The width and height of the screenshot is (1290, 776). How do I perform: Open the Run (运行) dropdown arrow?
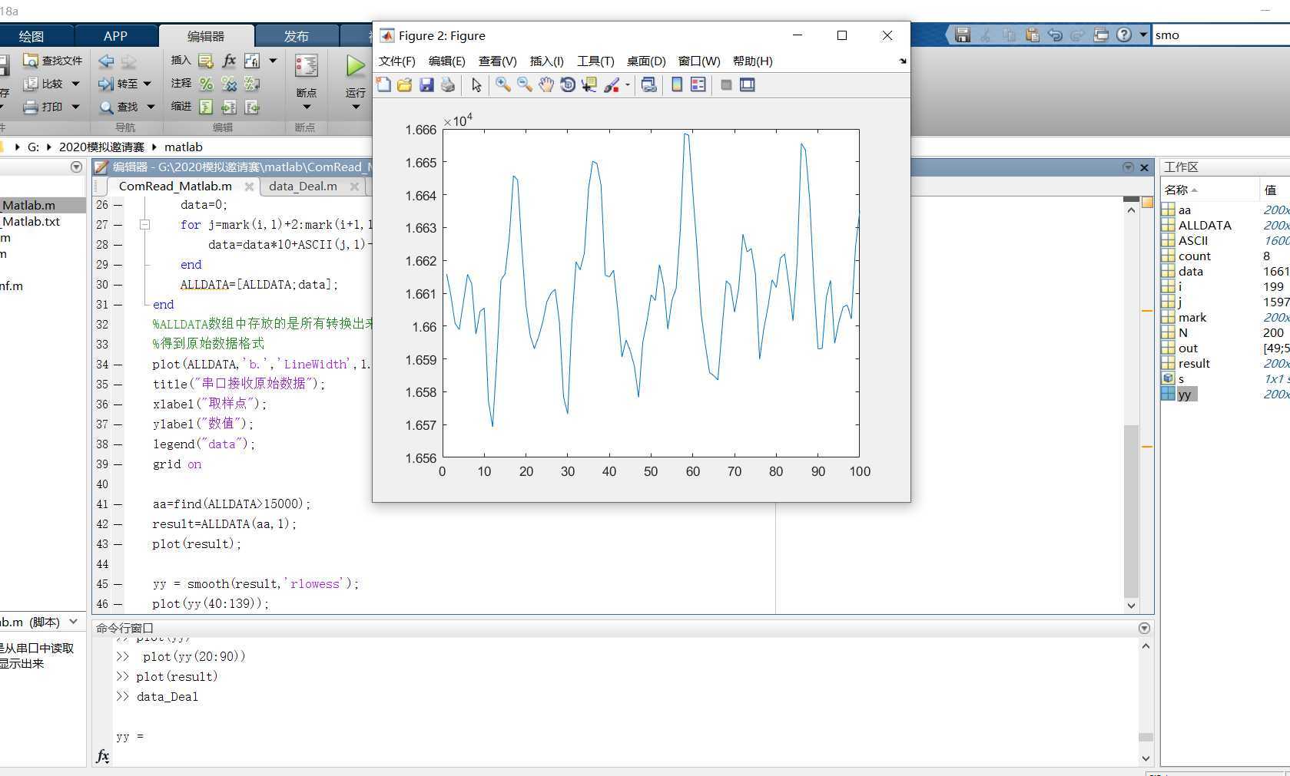click(x=356, y=107)
